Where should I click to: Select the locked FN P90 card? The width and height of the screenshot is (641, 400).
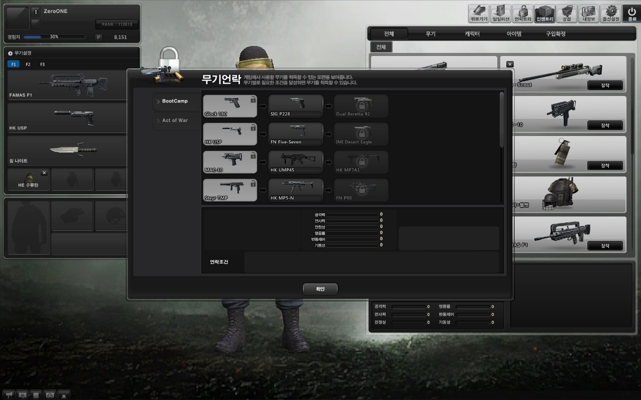[362, 190]
